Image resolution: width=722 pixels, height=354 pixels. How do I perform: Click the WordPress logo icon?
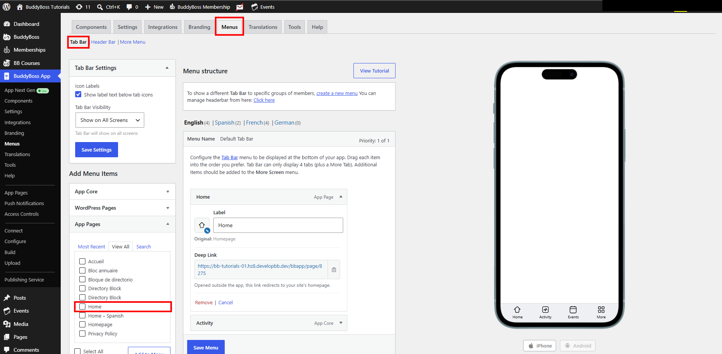pyautogui.click(x=7, y=7)
